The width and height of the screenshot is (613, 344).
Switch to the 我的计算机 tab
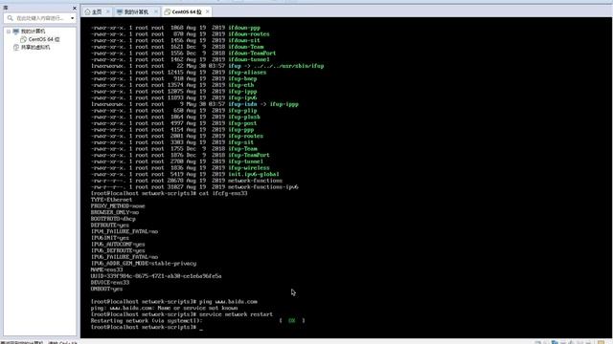coord(136,12)
